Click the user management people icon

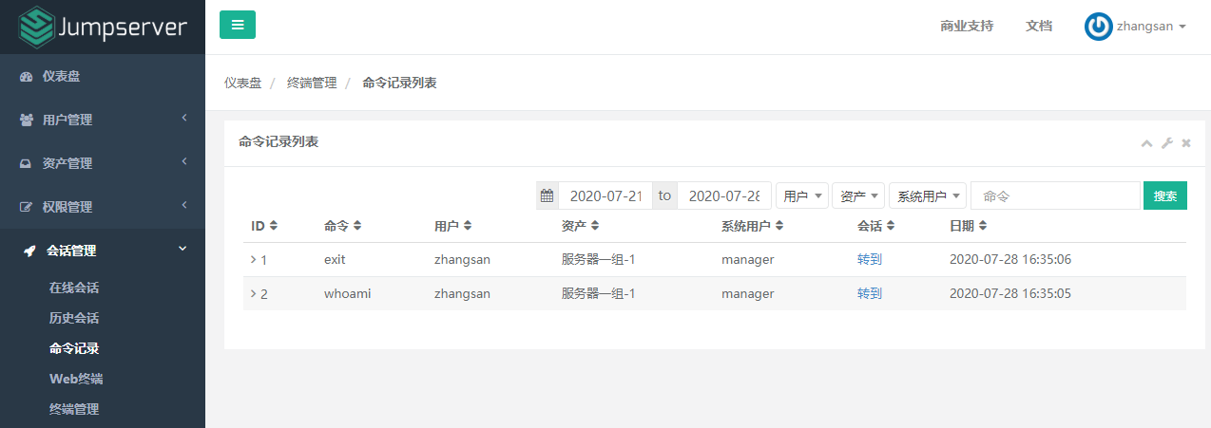click(27, 120)
